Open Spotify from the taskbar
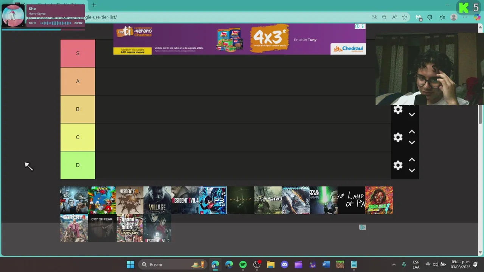The width and height of the screenshot is (484, 272). 243,264
